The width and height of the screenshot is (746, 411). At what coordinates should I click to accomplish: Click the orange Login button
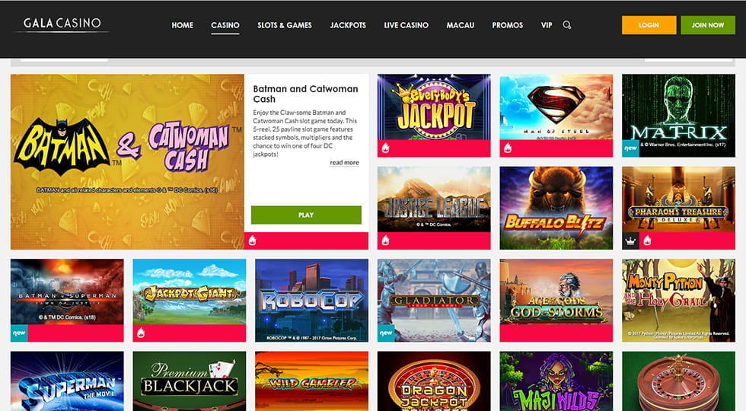point(649,25)
